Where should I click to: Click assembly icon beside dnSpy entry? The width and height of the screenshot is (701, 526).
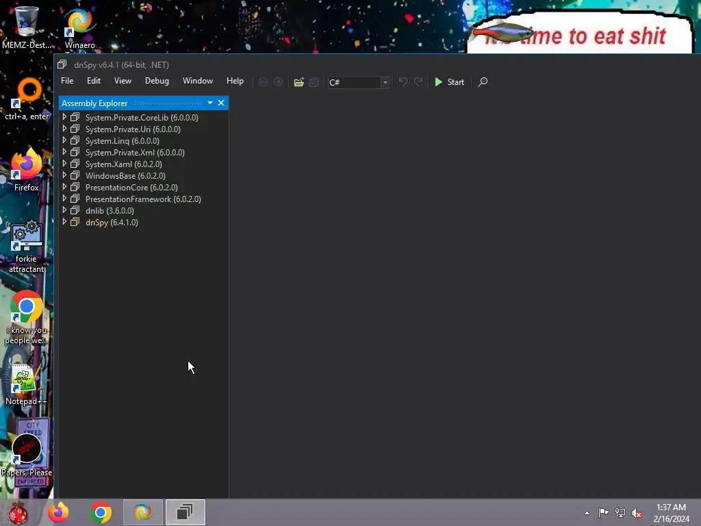75,221
